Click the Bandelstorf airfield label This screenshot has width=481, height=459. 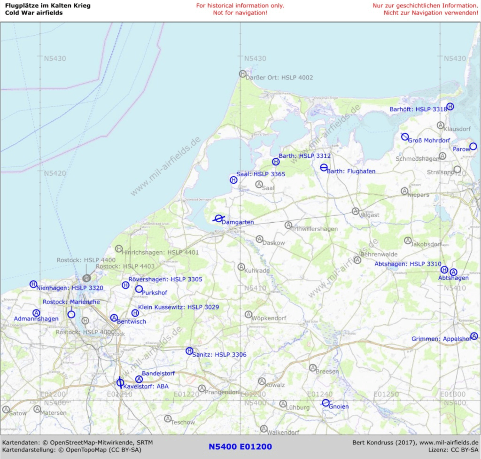[x=158, y=373]
